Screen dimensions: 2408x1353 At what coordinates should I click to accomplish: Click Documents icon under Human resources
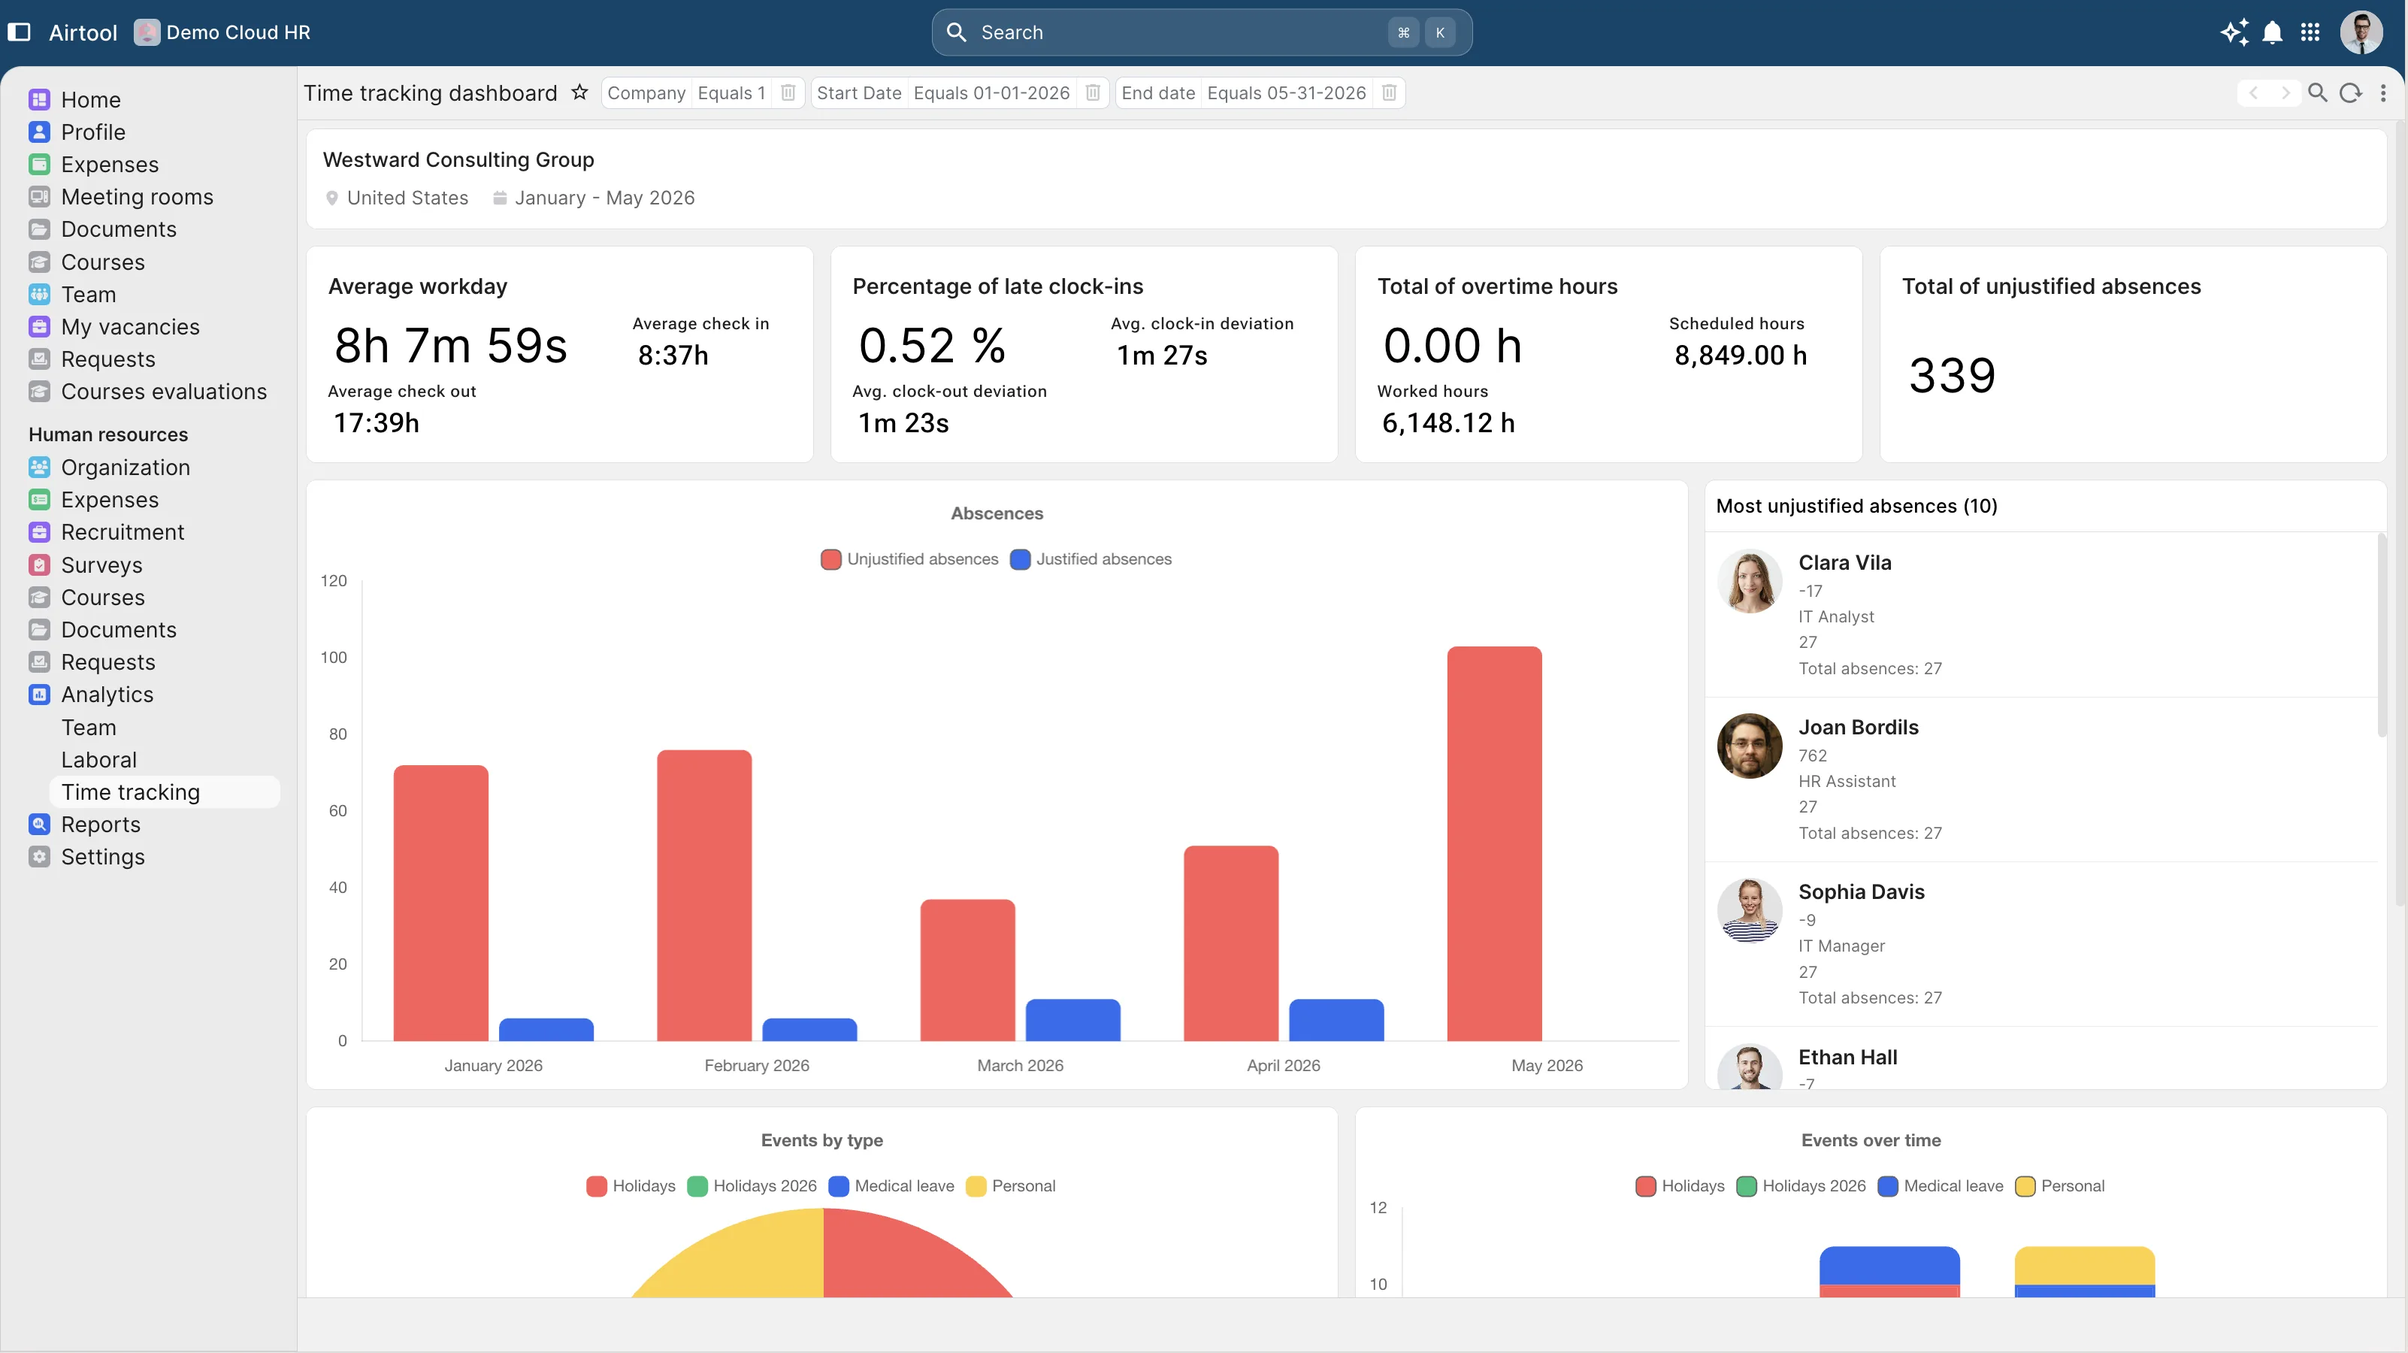[39, 629]
